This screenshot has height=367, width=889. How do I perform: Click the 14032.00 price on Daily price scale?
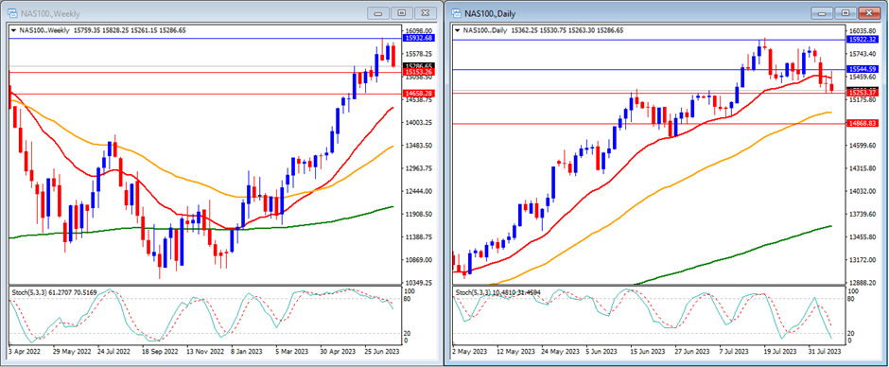(862, 191)
